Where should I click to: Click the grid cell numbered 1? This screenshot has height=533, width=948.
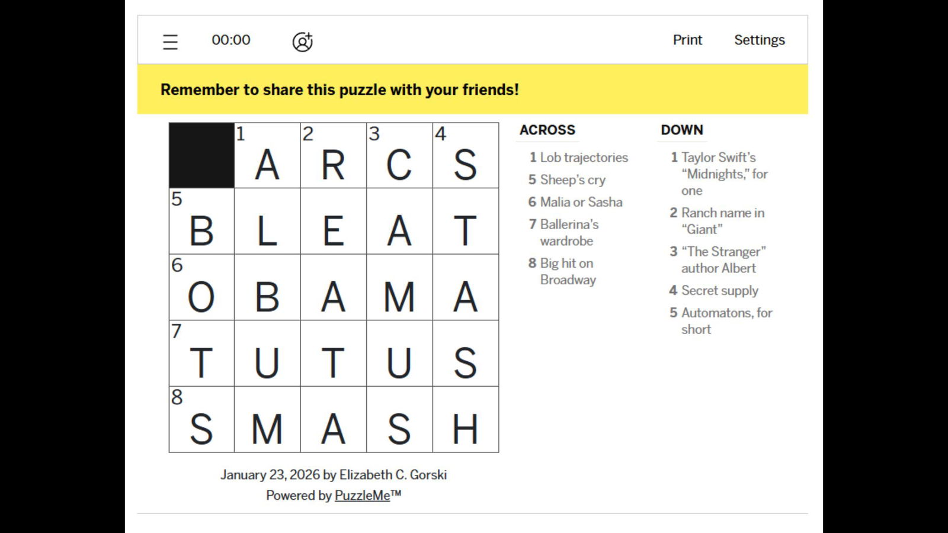point(267,156)
